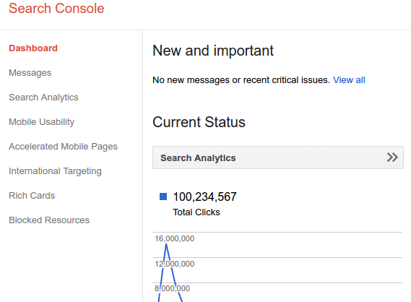Image resolution: width=411 pixels, height=302 pixels.
Task: Open Search Analytics in the sidebar
Action: point(43,98)
